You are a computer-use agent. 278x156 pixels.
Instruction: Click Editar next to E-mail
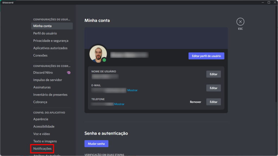click(213, 88)
